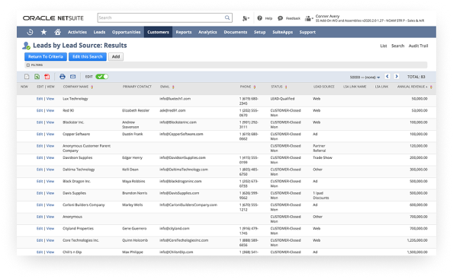Open the Documents menu

[236, 32]
